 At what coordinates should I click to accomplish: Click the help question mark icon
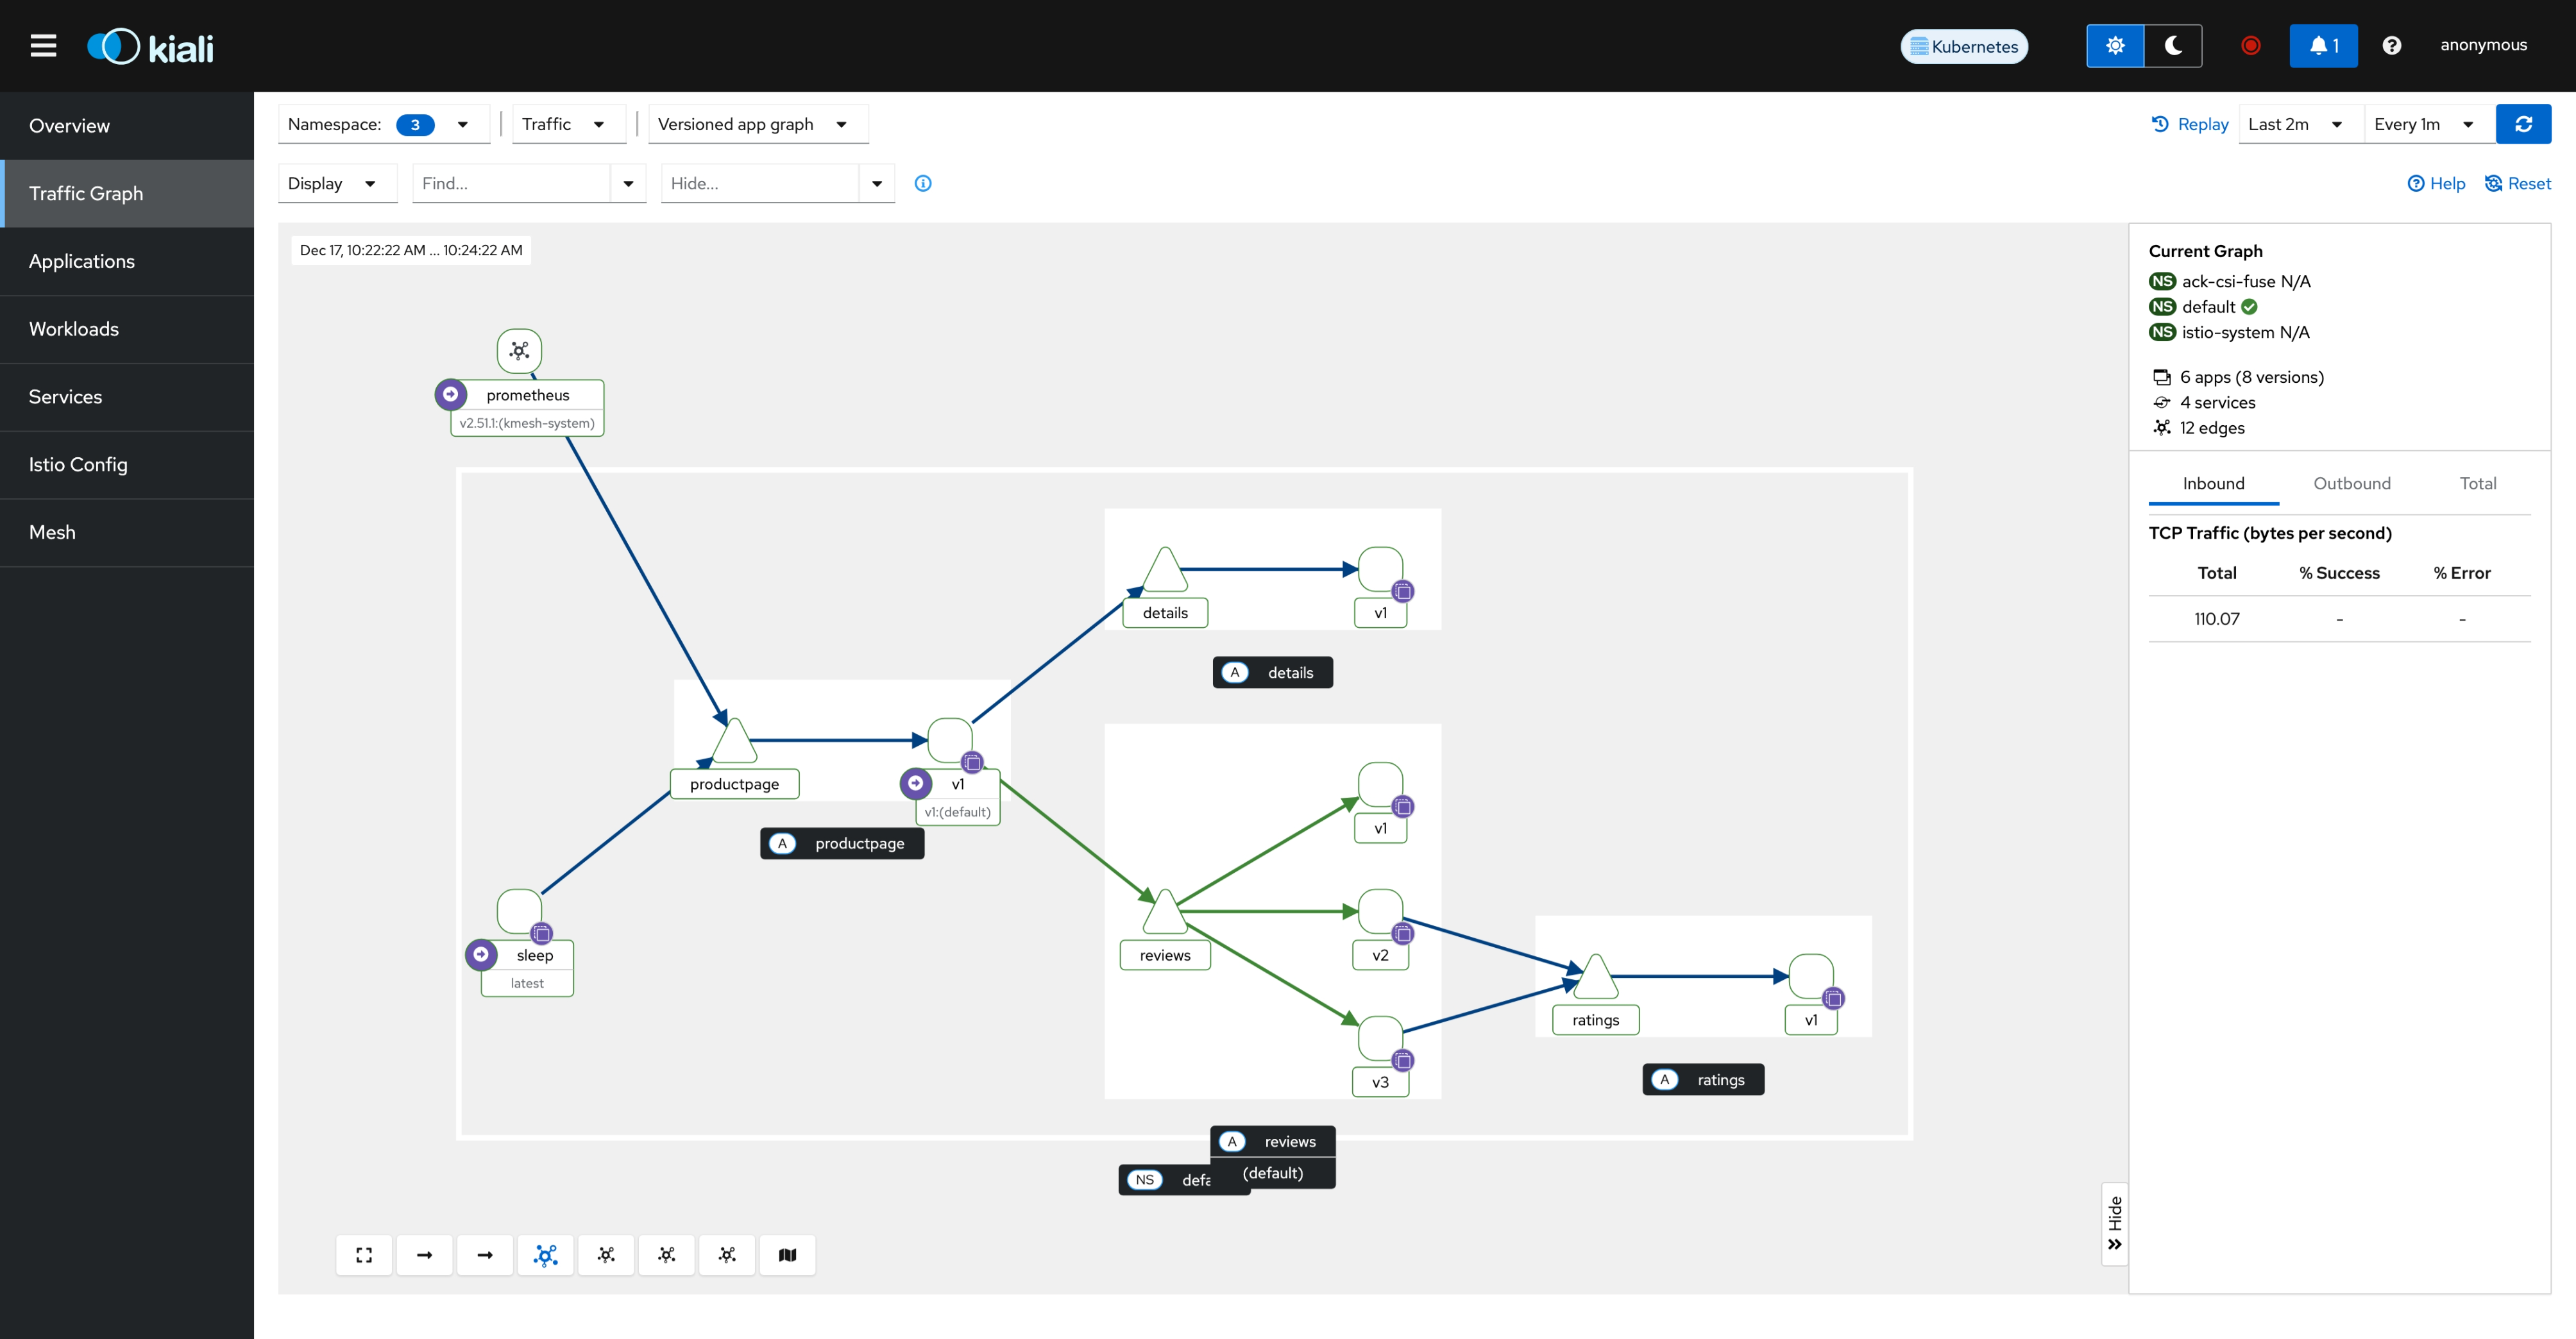click(2391, 46)
